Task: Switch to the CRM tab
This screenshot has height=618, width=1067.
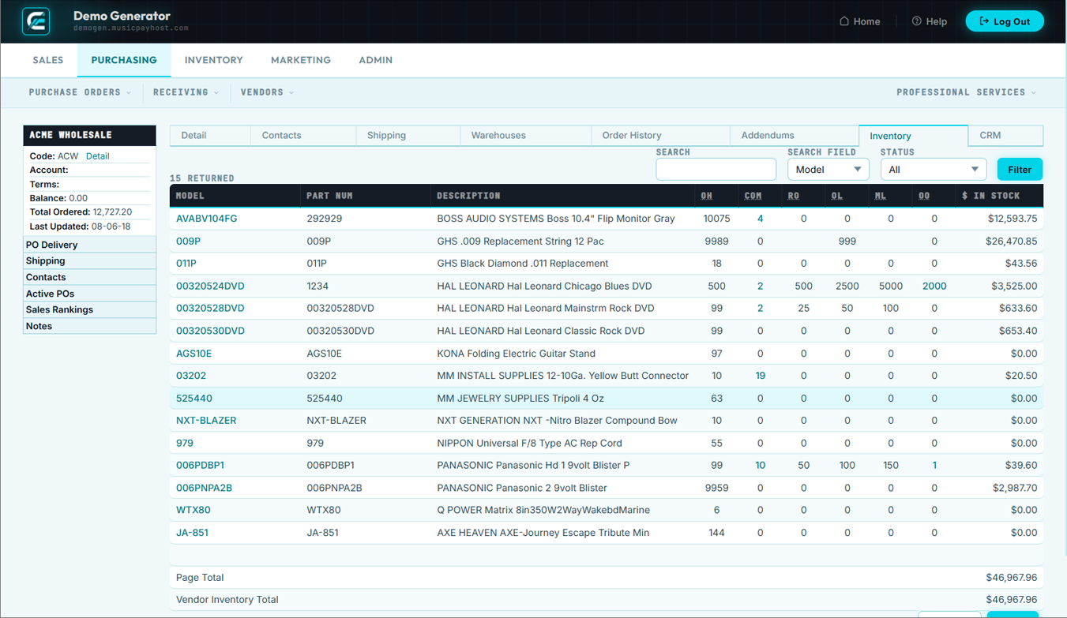Action: click(1005, 136)
